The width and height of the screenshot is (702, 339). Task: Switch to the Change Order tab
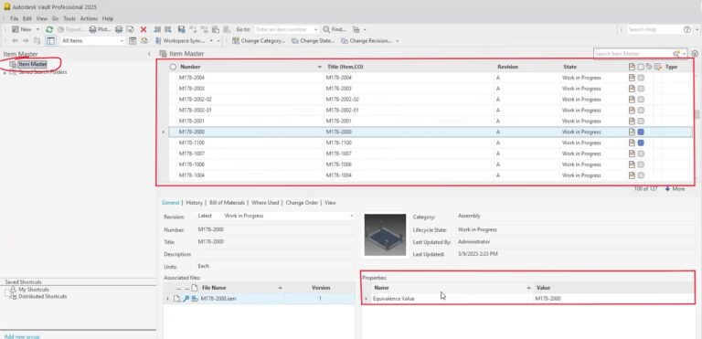point(302,203)
